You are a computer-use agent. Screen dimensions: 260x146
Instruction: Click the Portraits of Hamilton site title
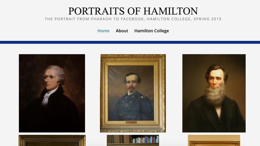click(x=133, y=11)
